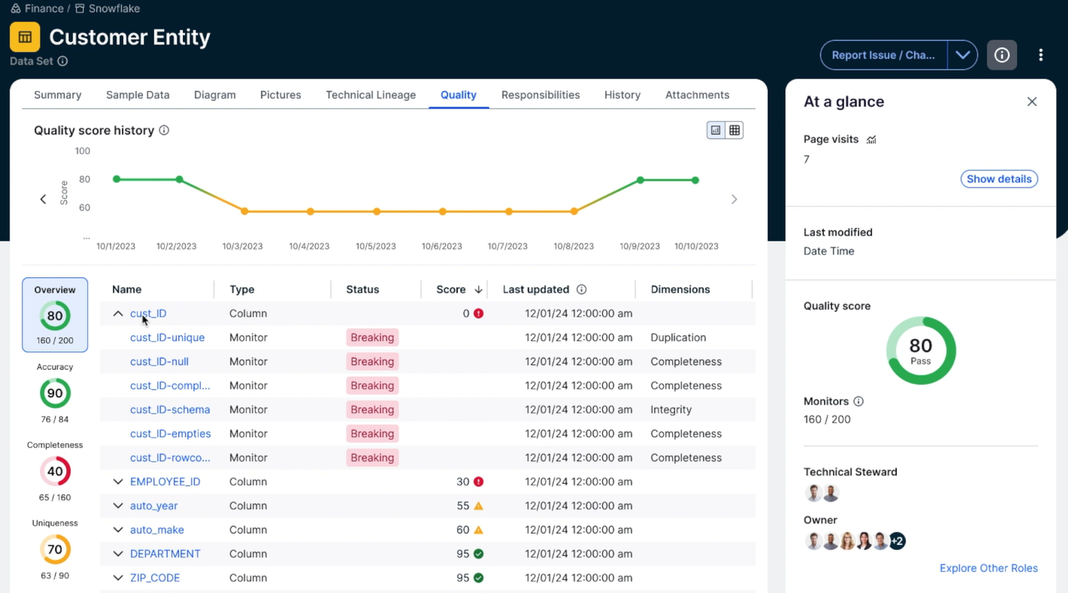Select the chart view icon

coord(715,130)
